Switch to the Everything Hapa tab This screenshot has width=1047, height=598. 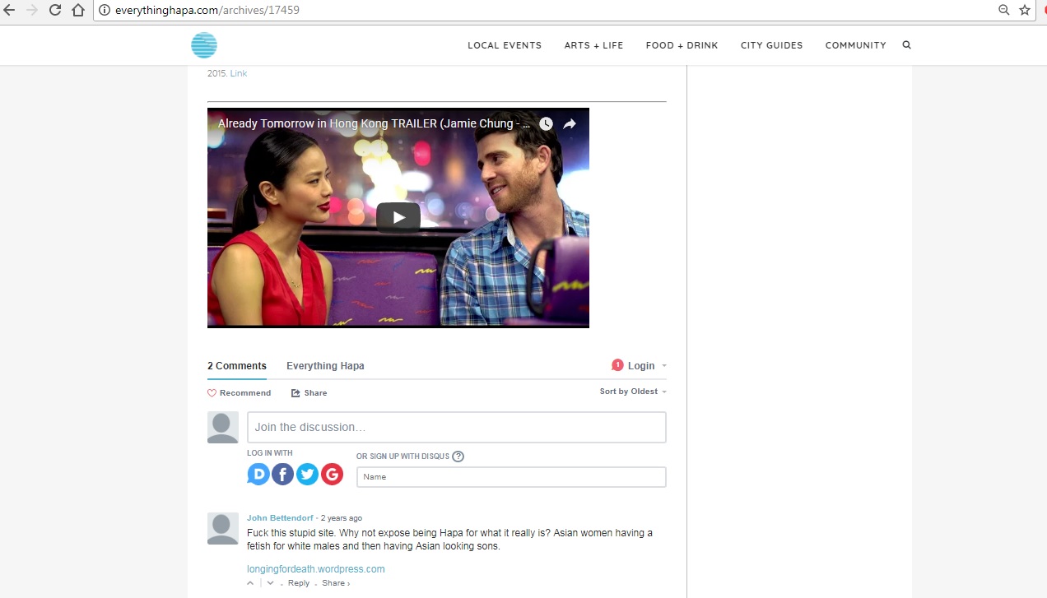coord(325,366)
